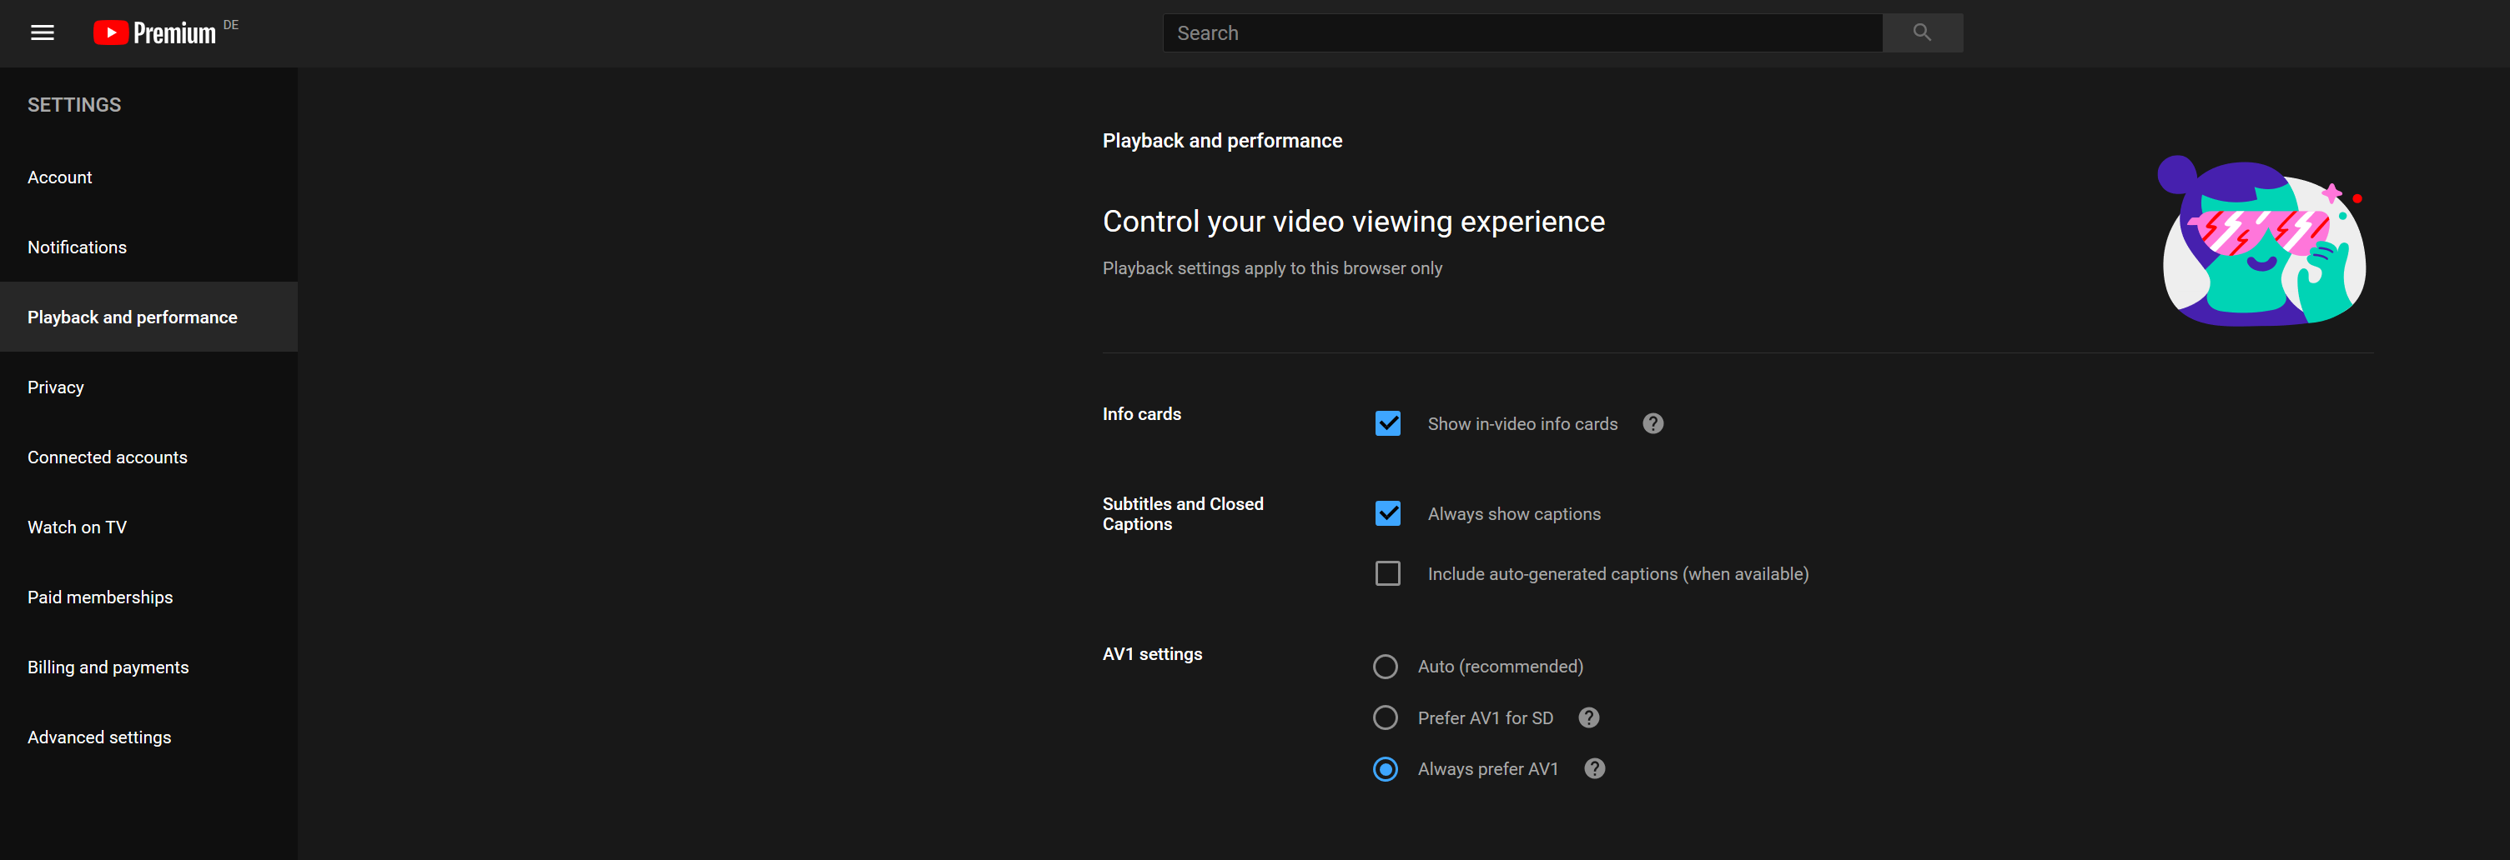This screenshot has width=2510, height=860.
Task: Disable Always show captions checkbox
Action: [x=1387, y=513]
